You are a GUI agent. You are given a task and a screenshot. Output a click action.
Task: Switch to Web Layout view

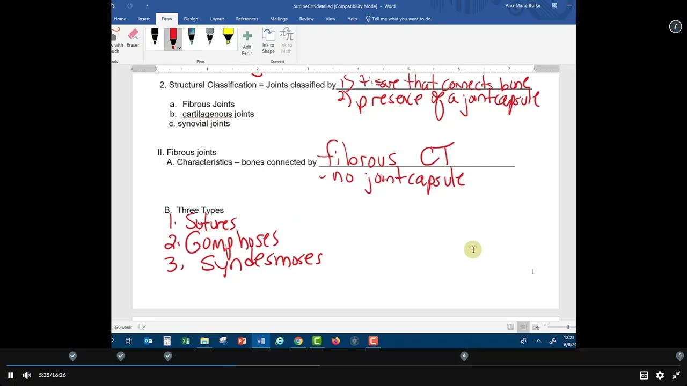coord(536,327)
